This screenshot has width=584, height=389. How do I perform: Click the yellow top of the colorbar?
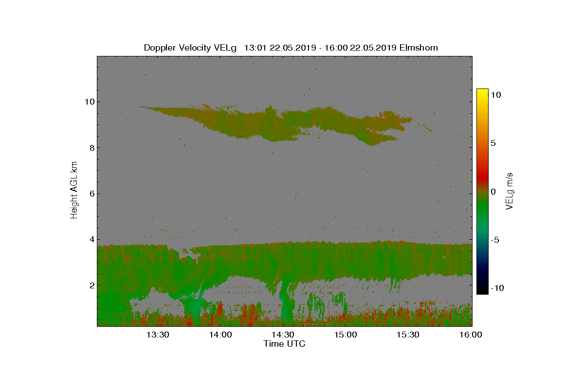tap(482, 93)
